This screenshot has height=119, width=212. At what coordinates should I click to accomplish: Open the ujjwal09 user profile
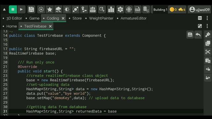coord(199,10)
